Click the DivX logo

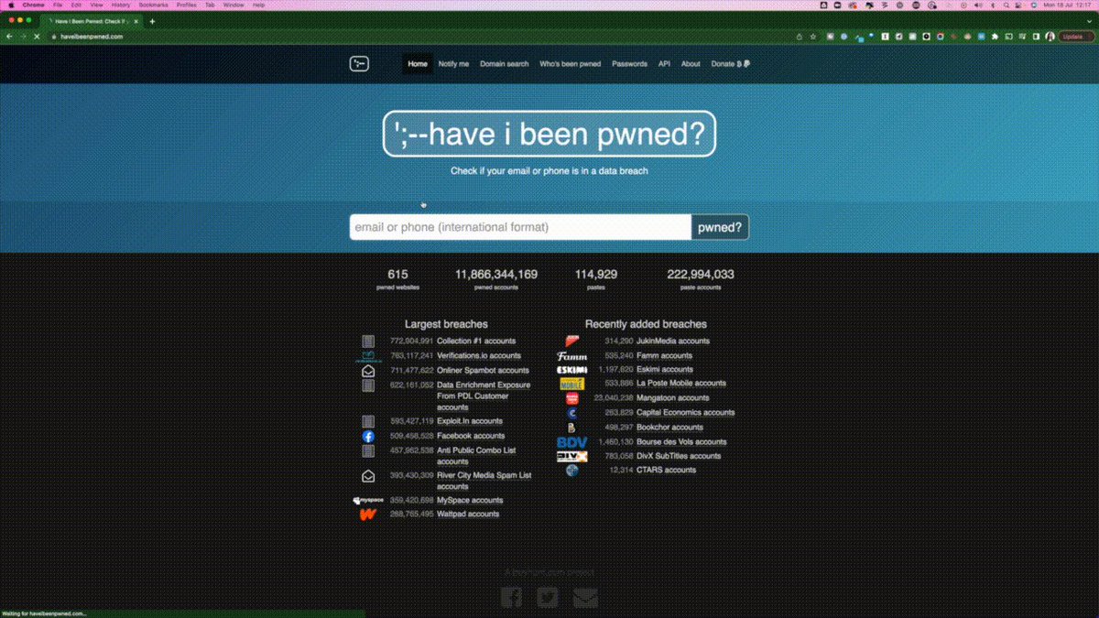572,456
